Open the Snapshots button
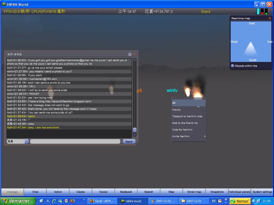This screenshot has width=274, height=205. point(217,192)
